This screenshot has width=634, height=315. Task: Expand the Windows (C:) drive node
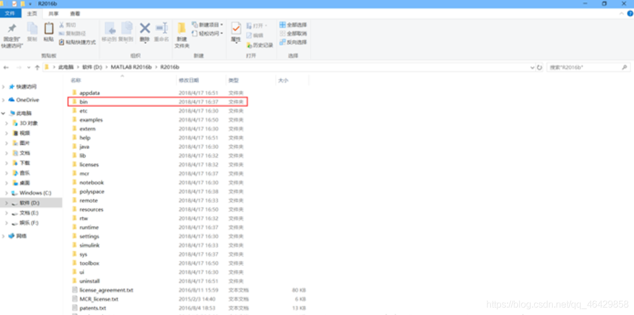(7, 193)
